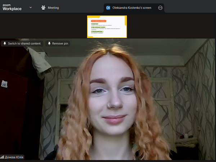Viewport: 216px width, 162px height.
Task: Click the blue OK avatar badge
Action: pyautogui.click(x=108, y=8)
